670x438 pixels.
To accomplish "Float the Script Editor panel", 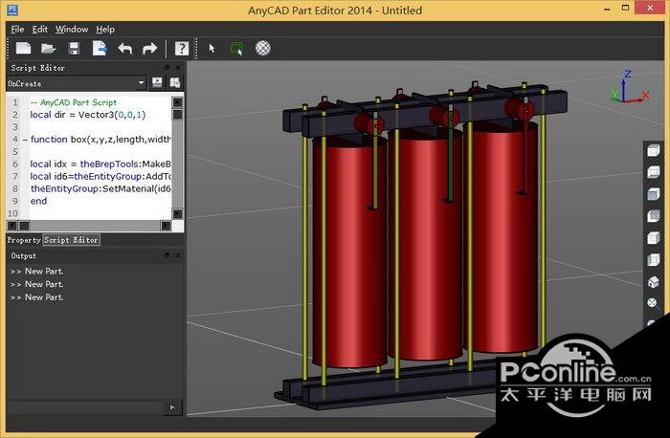I will [167, 68].
